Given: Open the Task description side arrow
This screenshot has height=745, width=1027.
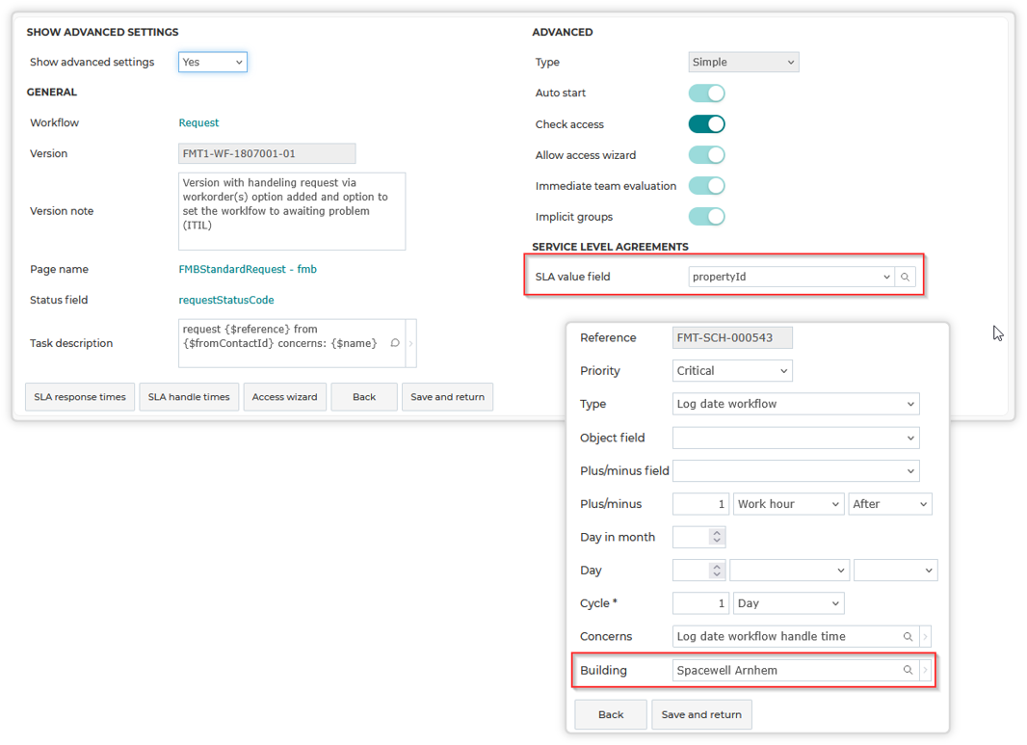Looking at the screenshot, I should tap(411, 343).
